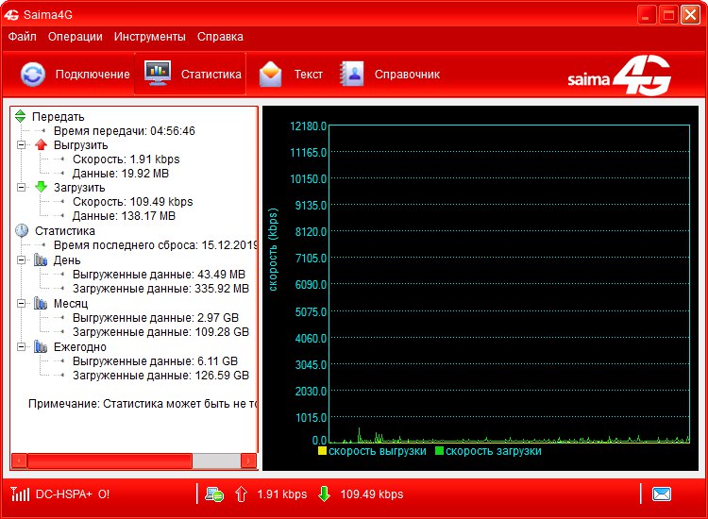Open the Операции menu

point(76,37)
